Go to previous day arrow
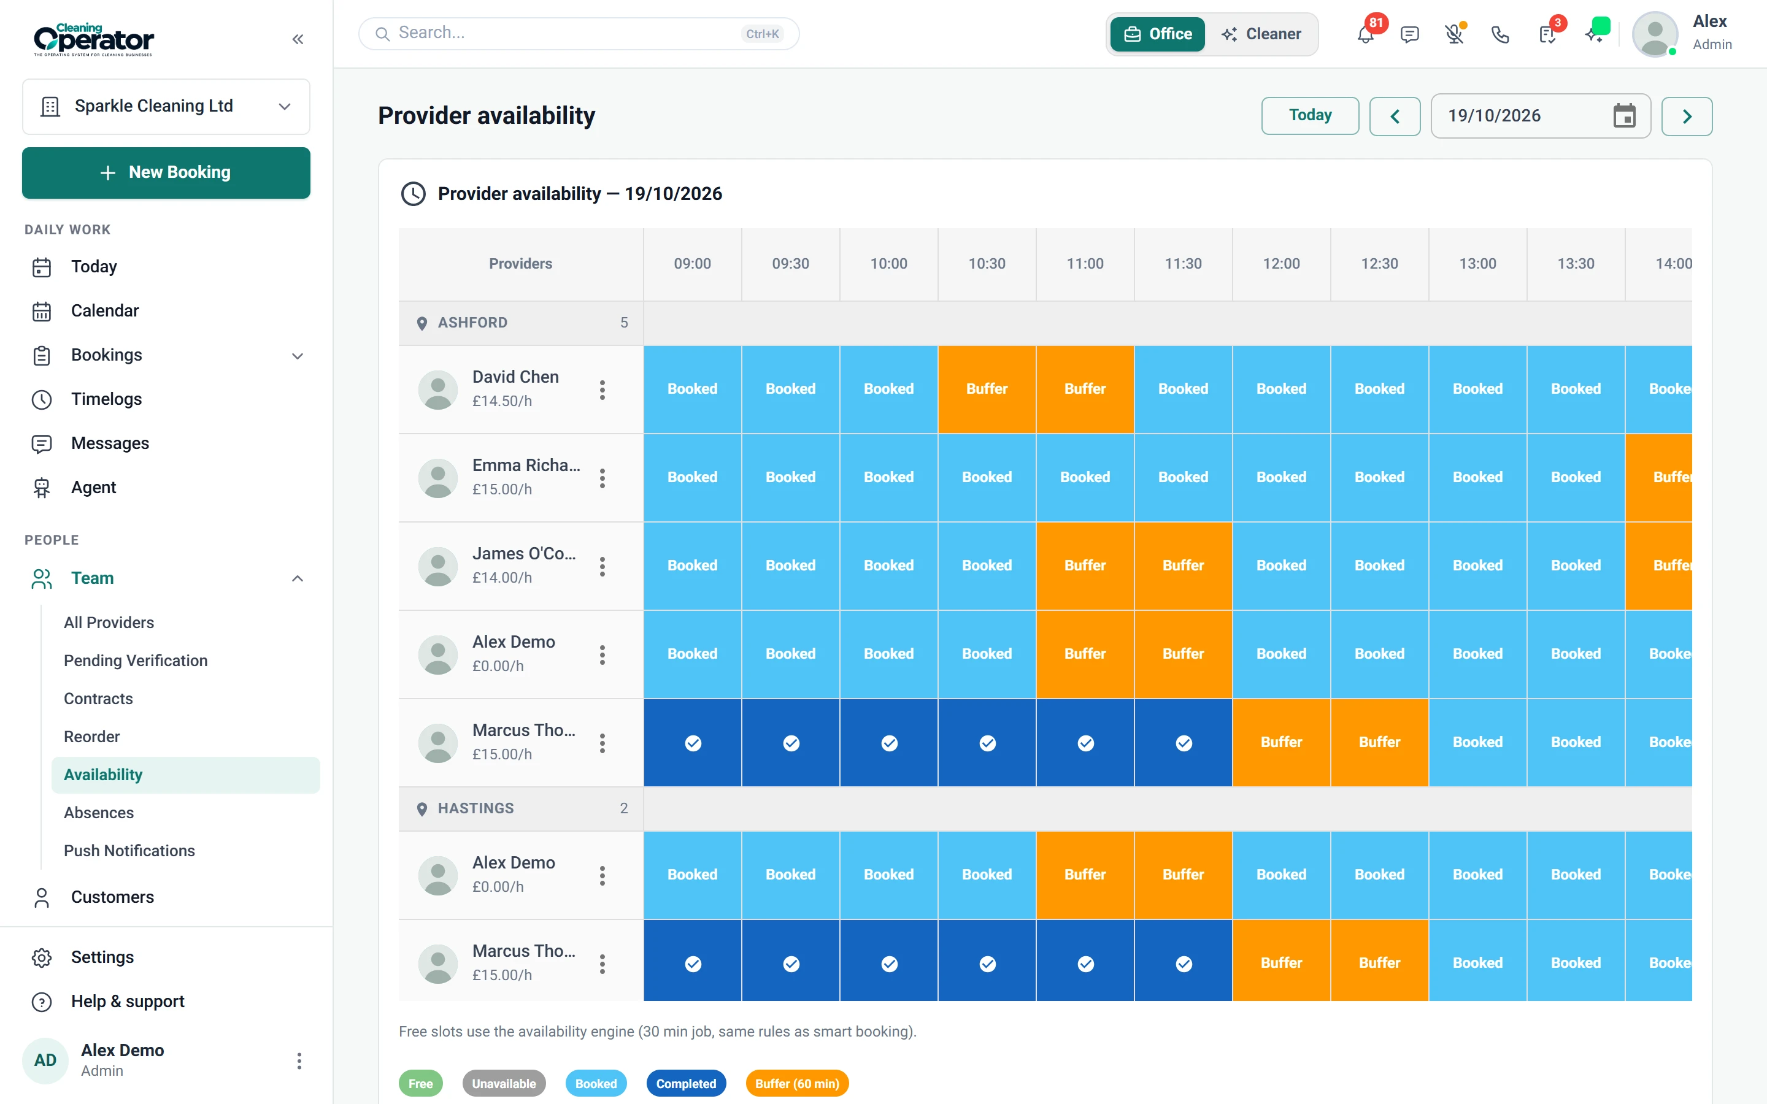This screenshot has height=1104, width=1767. pos(1395,116)
